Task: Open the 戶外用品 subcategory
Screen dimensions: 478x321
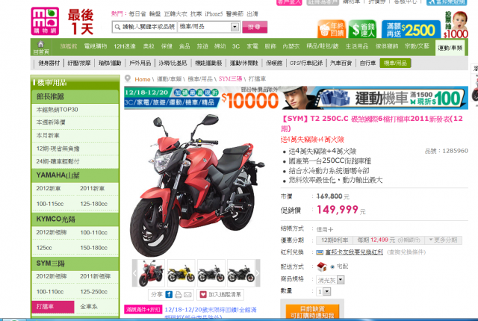Action: [140, 63]
